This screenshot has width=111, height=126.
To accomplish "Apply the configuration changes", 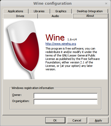I will tap(98, 120).
